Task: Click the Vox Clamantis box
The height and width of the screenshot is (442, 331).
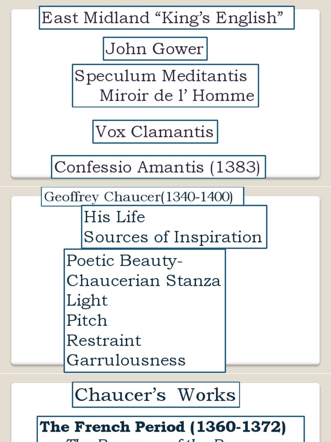Action: coord(155,132)
